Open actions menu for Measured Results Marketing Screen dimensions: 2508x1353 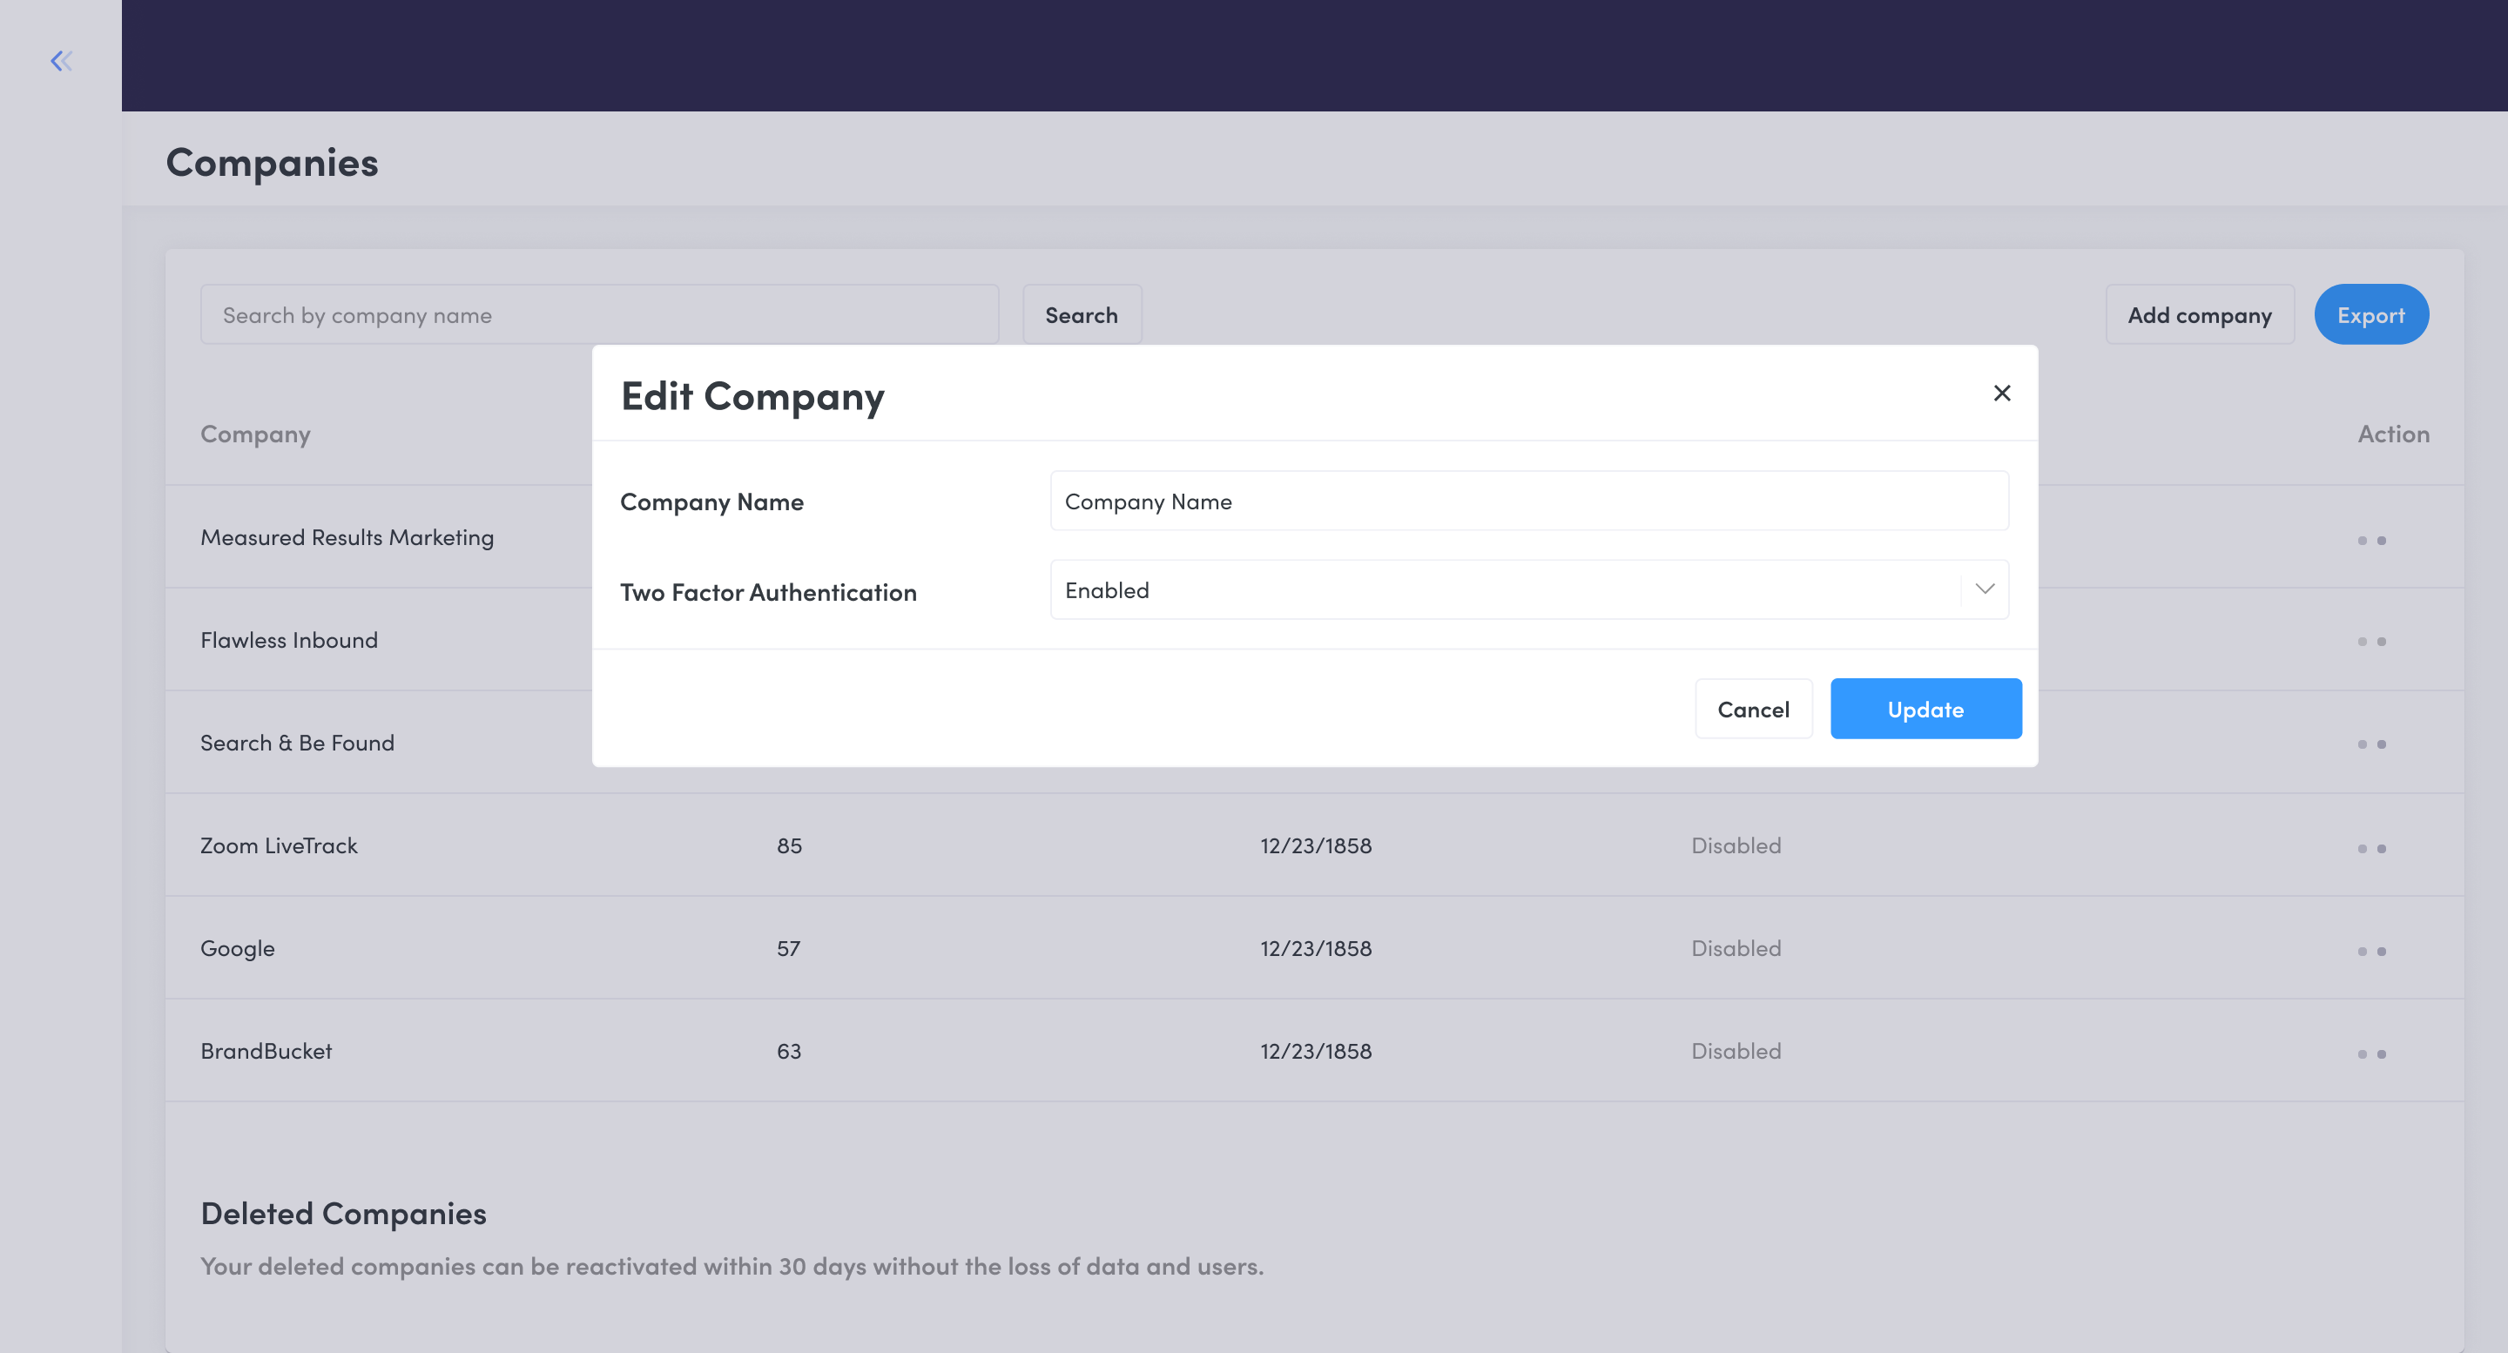[x=2370, y=540]
